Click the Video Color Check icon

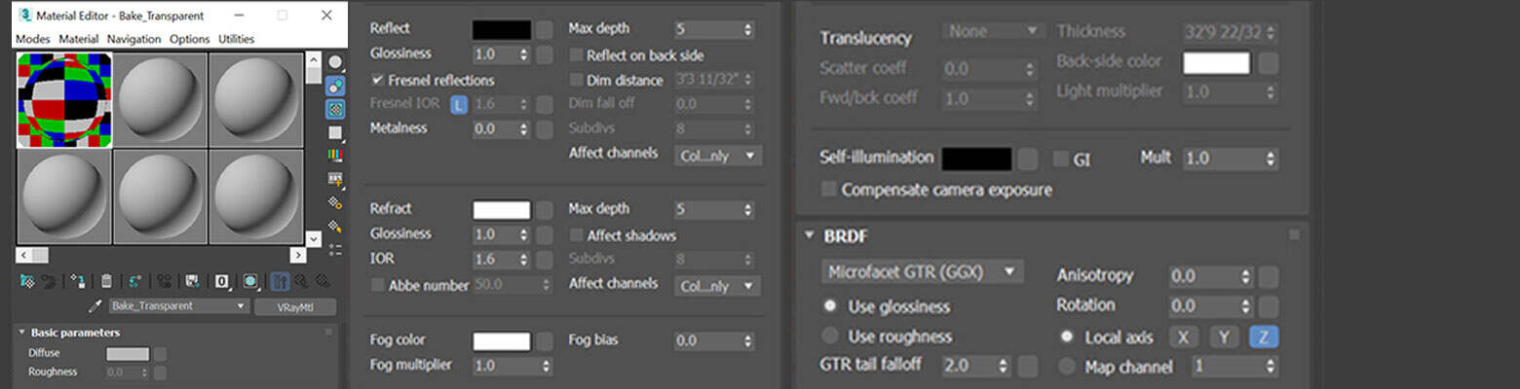(335, 156)
